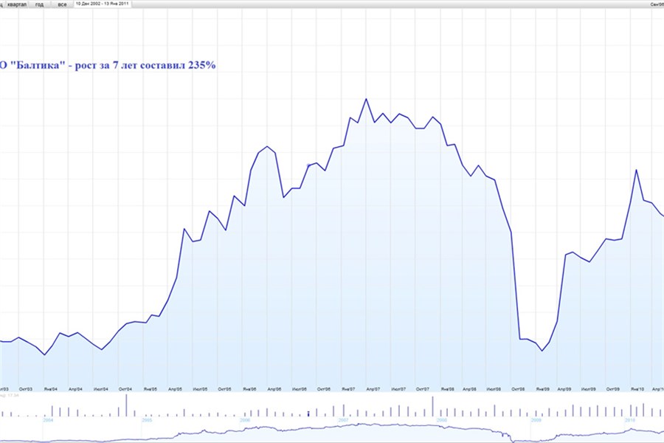The image size is (664, 443).
Task: Click the 2009 marker in the overview timeline
Action: click(538, 419)
